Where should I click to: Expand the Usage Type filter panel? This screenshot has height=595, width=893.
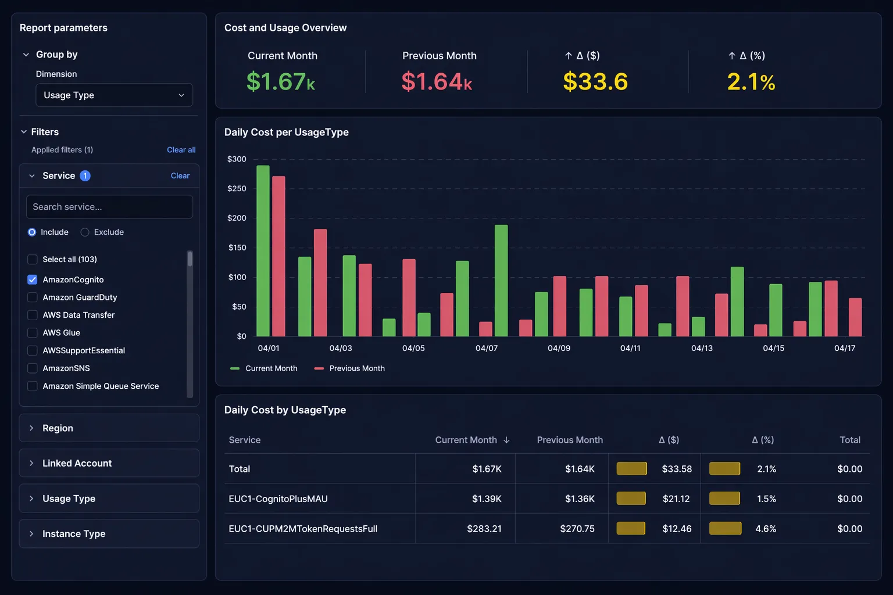[109, 499]
